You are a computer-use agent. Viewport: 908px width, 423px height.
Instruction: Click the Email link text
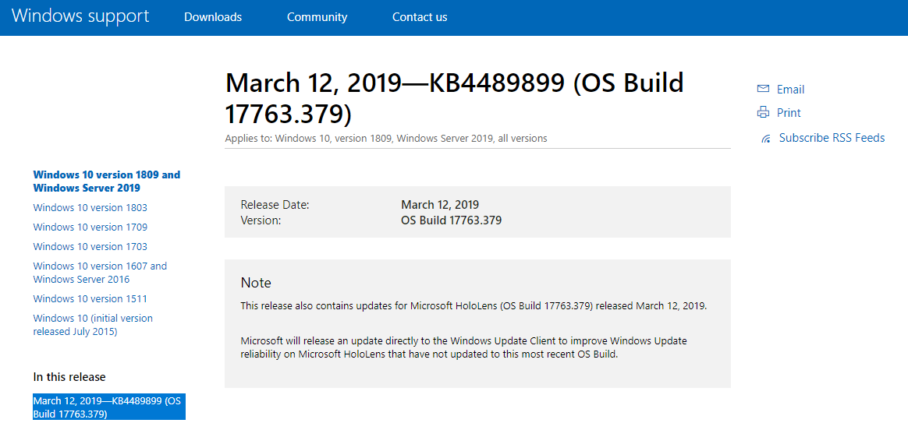click(790, 90)
